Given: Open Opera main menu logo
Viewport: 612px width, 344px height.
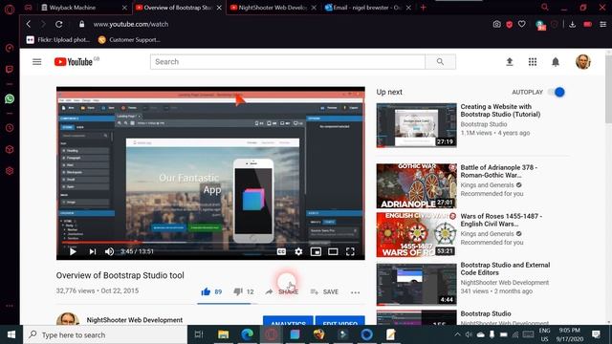Looking at the screenshot, I should click(10, 9).
